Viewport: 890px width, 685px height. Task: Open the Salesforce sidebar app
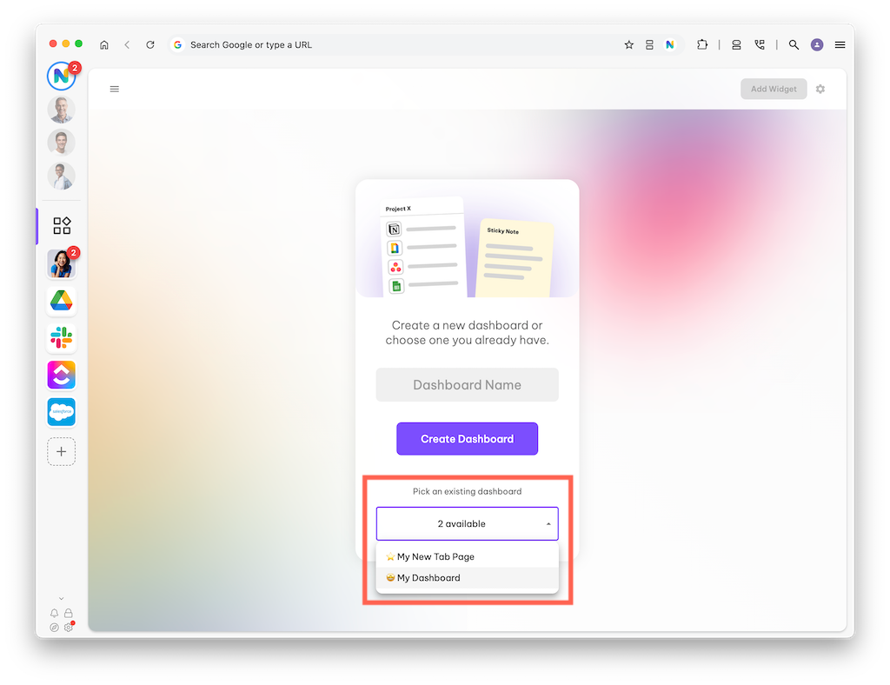pyautogui.click(x=62, y=412)
